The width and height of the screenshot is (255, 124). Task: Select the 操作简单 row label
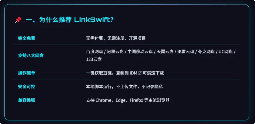click(x=26, y=73)
